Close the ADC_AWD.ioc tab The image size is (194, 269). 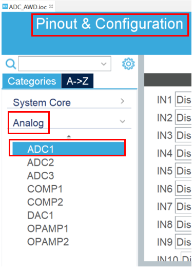pyautogui.click(x=51, y=7)
